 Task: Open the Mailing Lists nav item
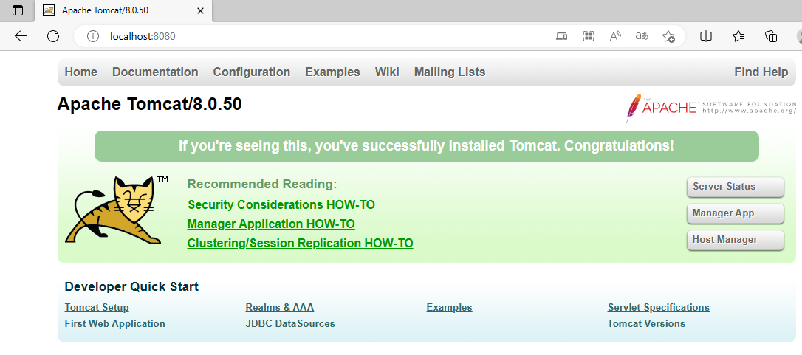tap(450, 72)
